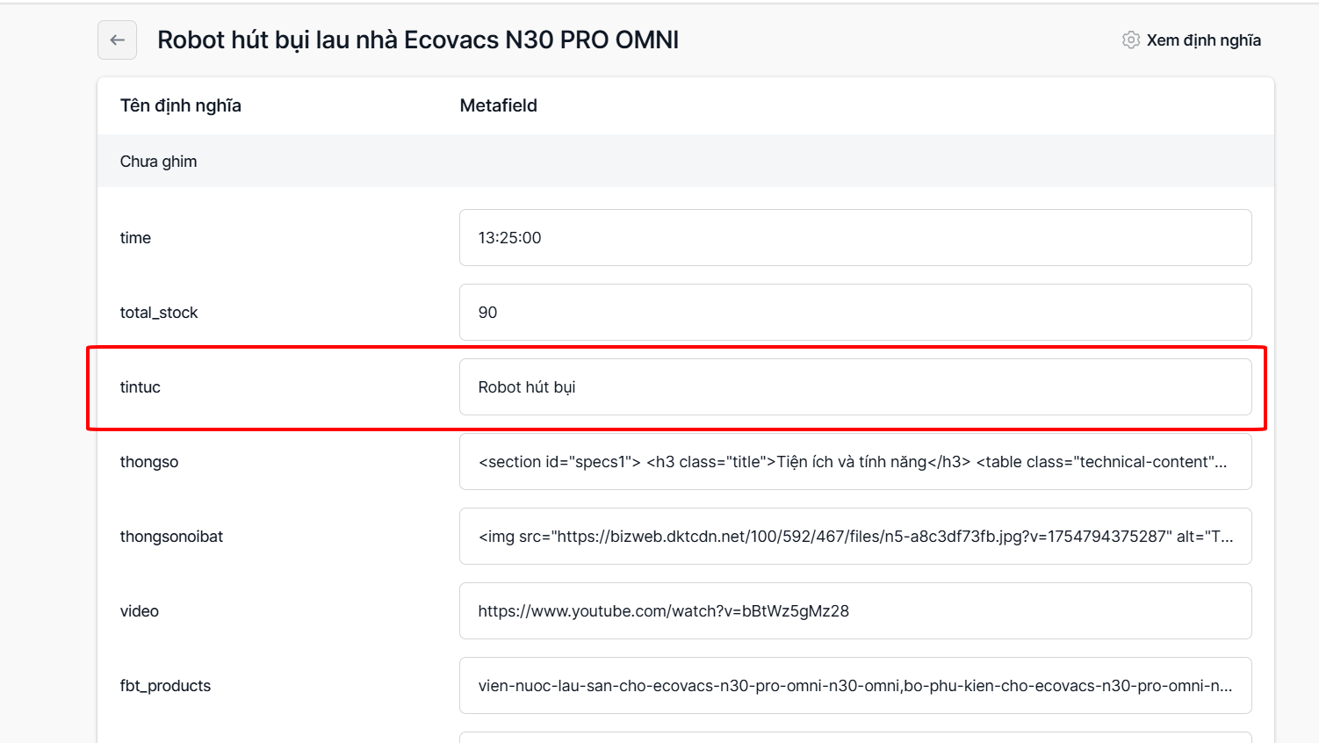Image resolution: width=1319 pixels, height=743 pixels.
Task: Open the thongso metafield HTML field
Action: [855, 462]
